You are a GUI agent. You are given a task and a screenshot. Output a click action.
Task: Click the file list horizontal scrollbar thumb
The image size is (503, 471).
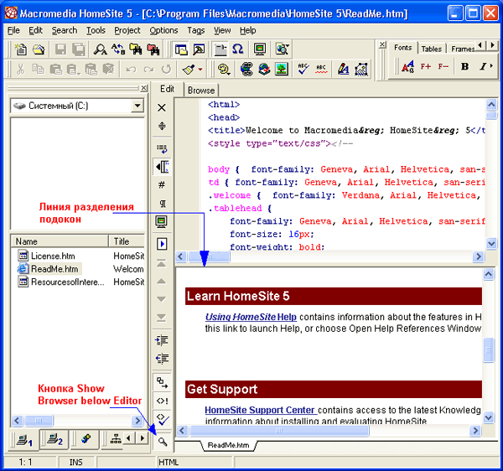(39, 421)
